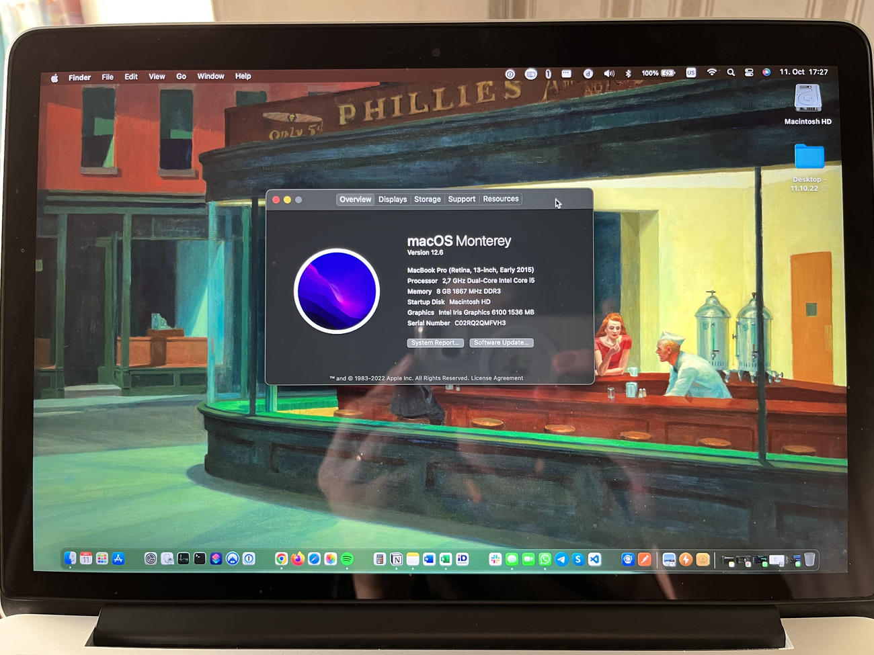The width and height of the screenshot is (874, 655).
Task: Open the Help menu
Action: [x=243, y=77]
